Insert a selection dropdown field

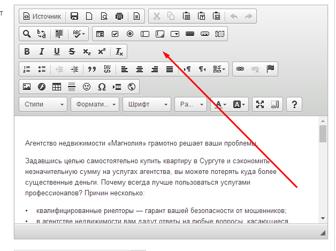point(175,34)
